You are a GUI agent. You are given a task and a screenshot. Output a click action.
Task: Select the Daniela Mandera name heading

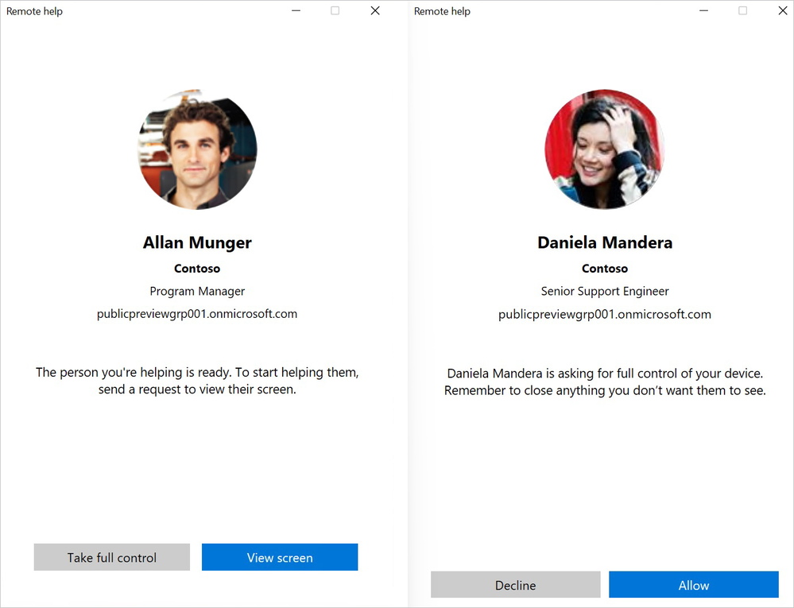pyautogui.click(x=605, y=242)
